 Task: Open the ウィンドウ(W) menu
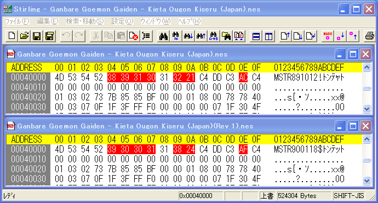[156, 21]
